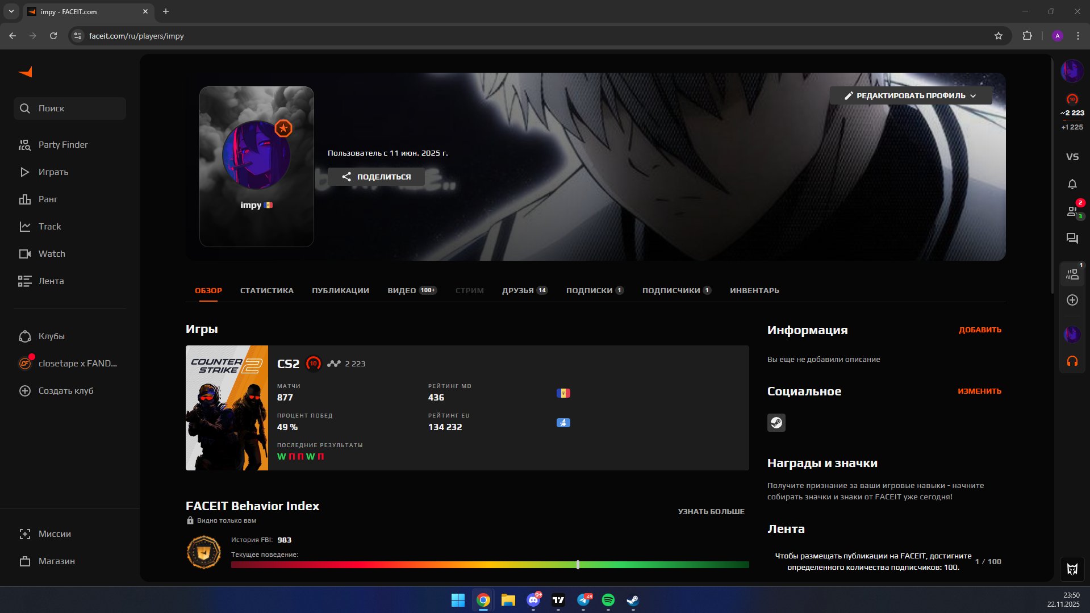Open the Инвентарь tab
Screen dimensions: 1090x613
[754, 291]
